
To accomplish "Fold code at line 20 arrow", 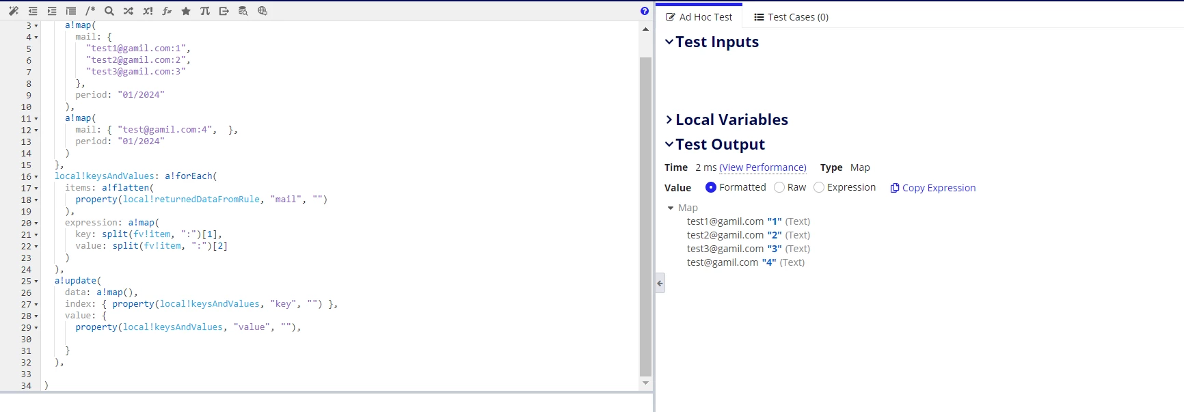I will click(x=36, y=223).
